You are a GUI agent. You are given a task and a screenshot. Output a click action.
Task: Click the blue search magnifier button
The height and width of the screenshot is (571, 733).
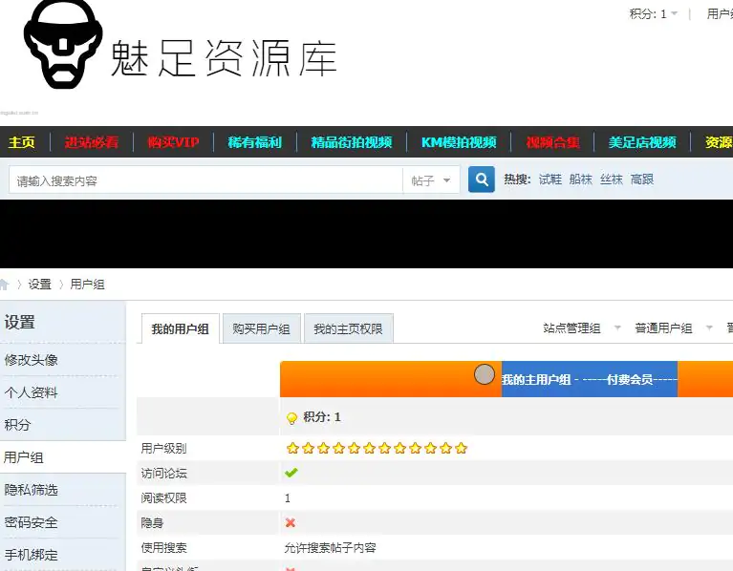pyautogui.click(x=482, y=180)
